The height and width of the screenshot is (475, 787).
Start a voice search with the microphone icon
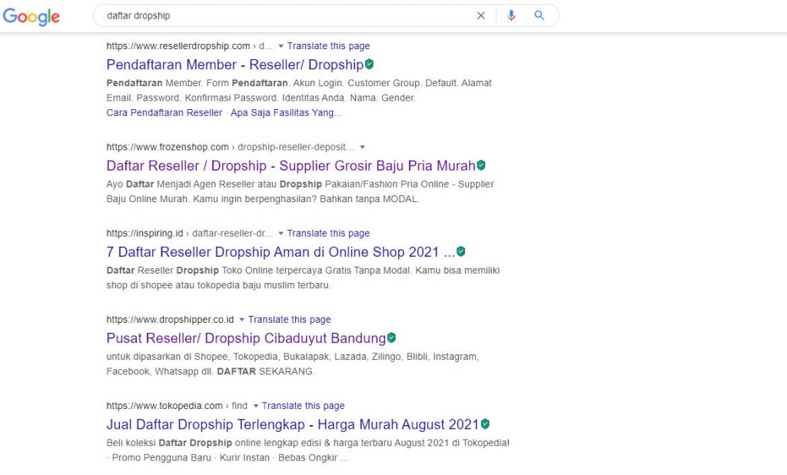click(511, 15)
